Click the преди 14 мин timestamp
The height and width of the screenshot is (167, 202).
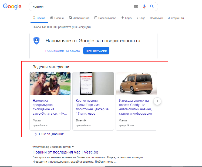coord(126,125)
